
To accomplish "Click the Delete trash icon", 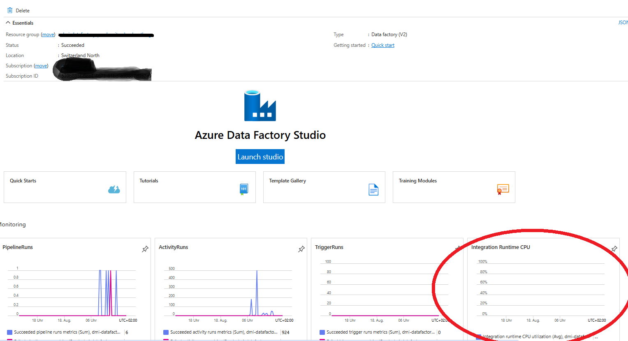I will [10, 10].
